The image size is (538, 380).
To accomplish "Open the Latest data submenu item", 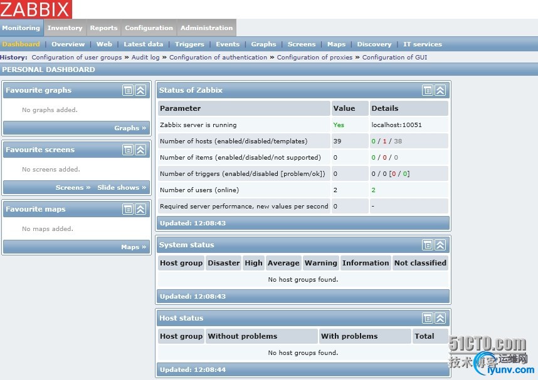I will [144, 44].
